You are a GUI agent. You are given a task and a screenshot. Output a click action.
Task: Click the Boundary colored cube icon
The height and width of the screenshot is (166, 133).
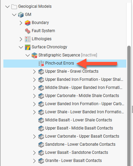28,23
